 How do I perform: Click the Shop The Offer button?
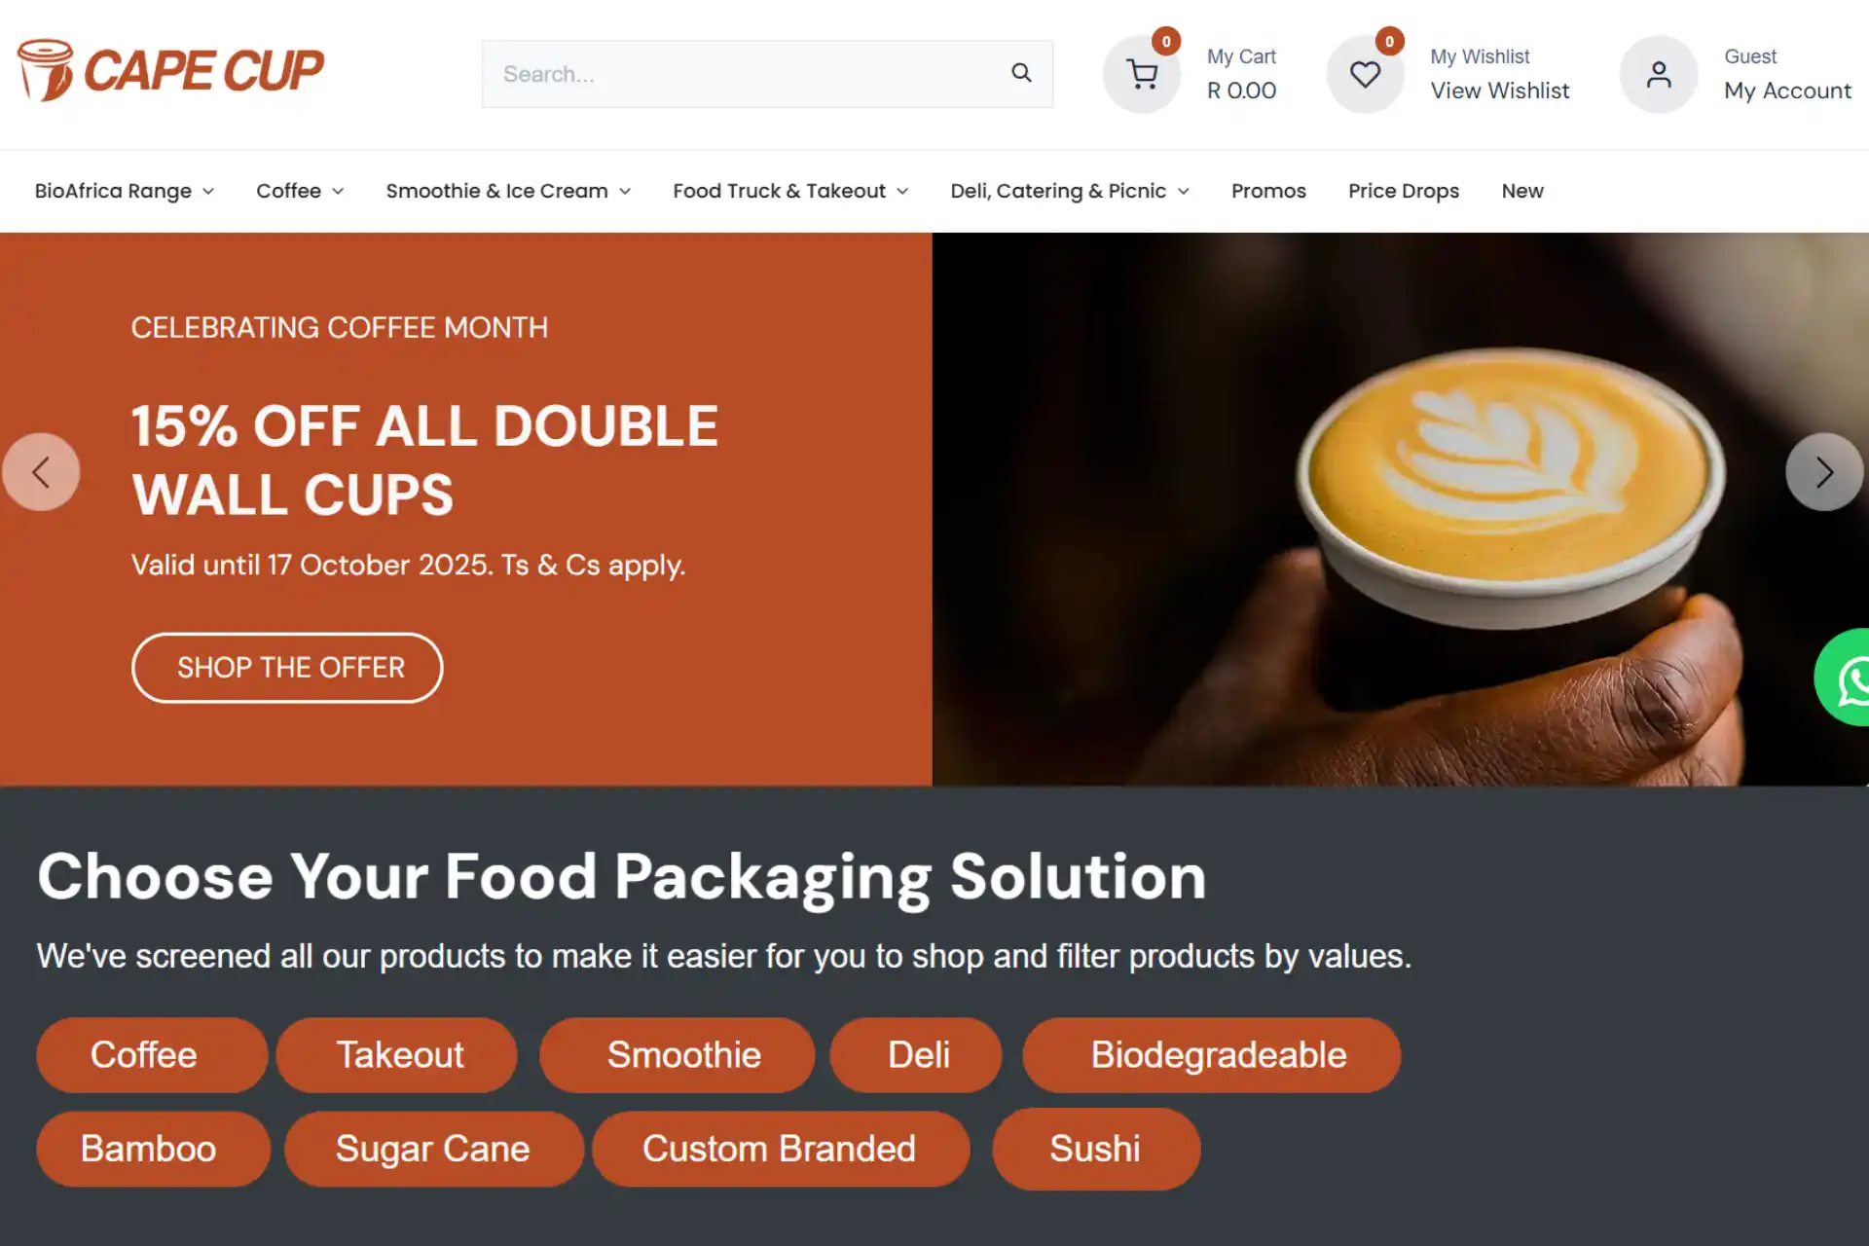tap(287, 668)
